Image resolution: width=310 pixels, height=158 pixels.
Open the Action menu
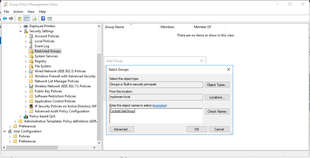pyautogui.click(x=18, y=12)
